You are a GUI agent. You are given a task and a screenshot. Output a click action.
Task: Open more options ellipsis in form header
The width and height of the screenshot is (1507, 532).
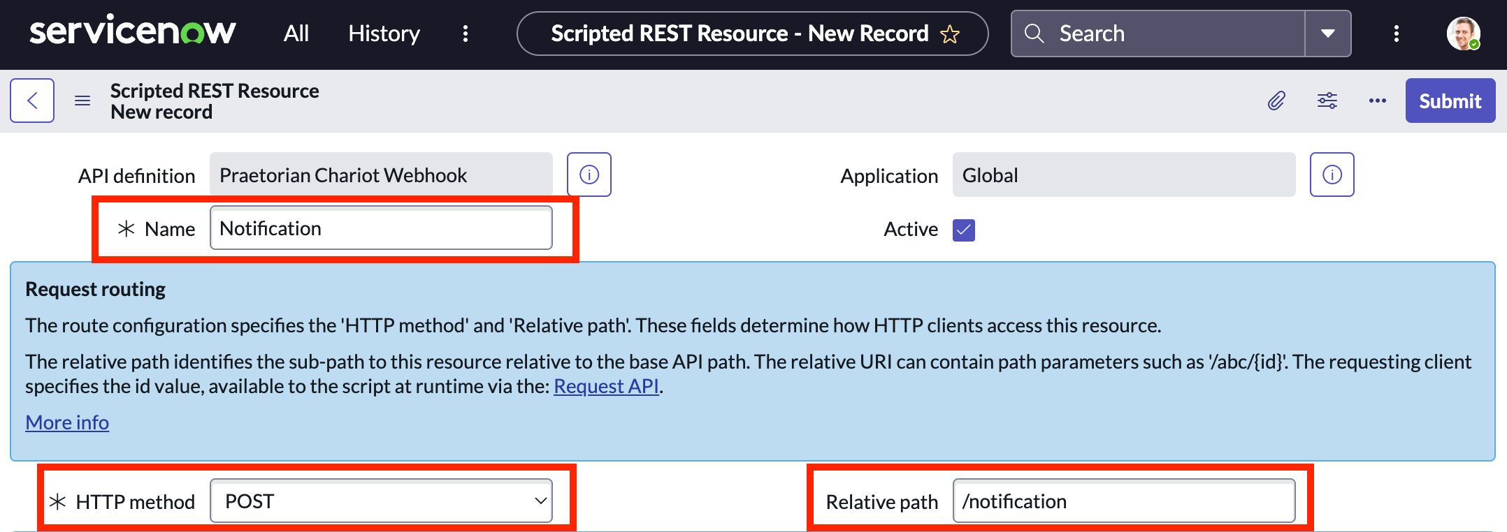pyautogui.click(x=1378, y=101)
